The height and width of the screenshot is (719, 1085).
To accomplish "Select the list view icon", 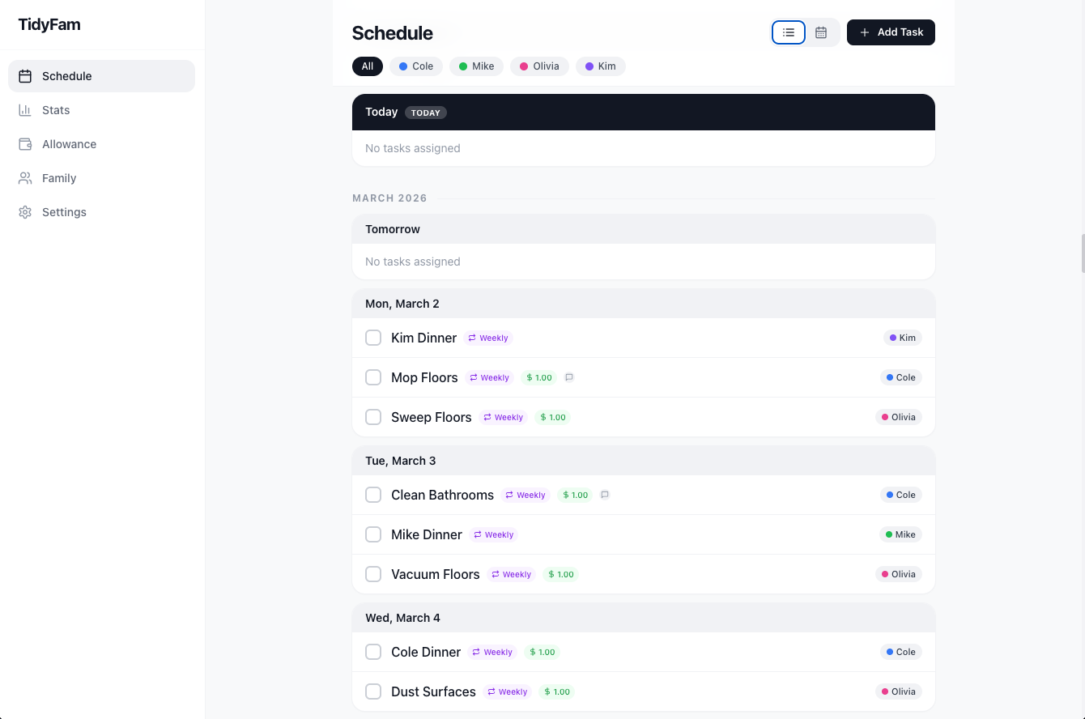I will [x=788, y=32].
